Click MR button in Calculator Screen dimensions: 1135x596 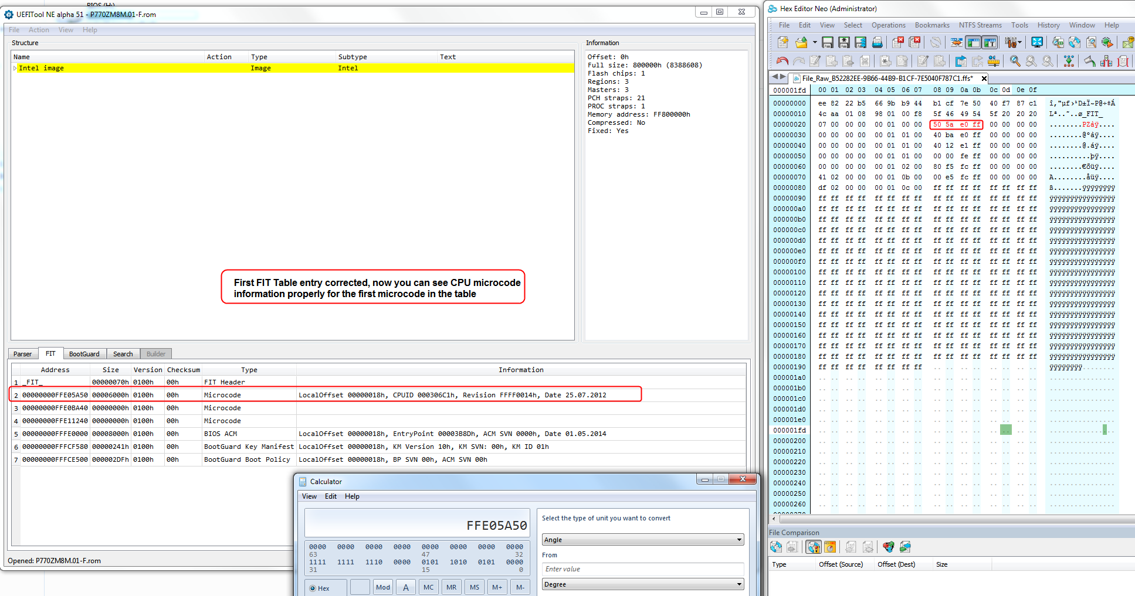(451, 587)
